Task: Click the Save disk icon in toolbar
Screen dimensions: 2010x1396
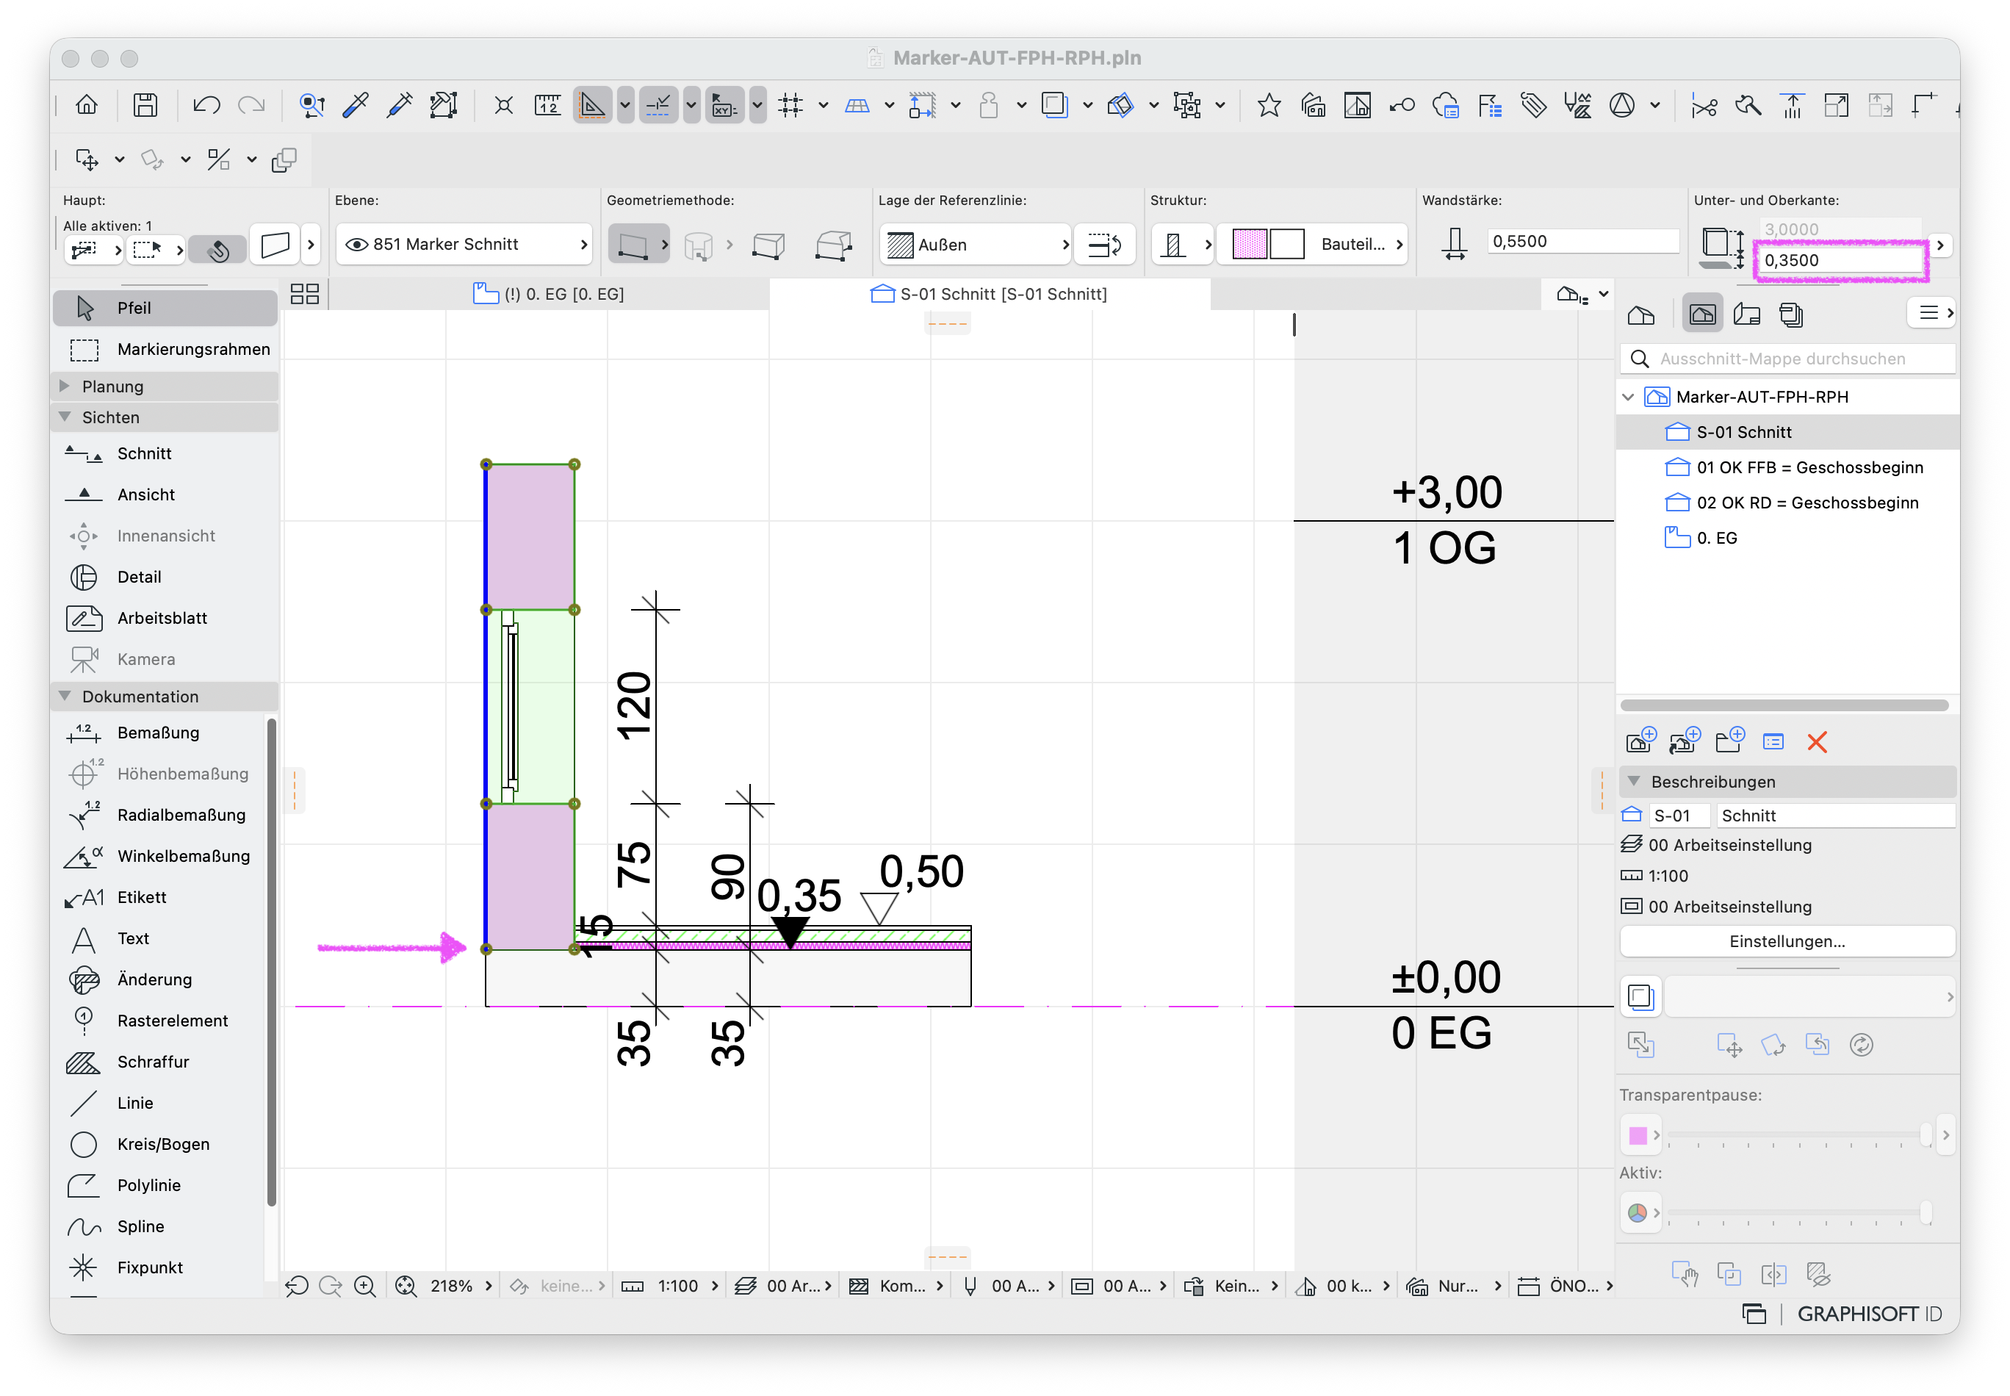Action: (145, 106)
